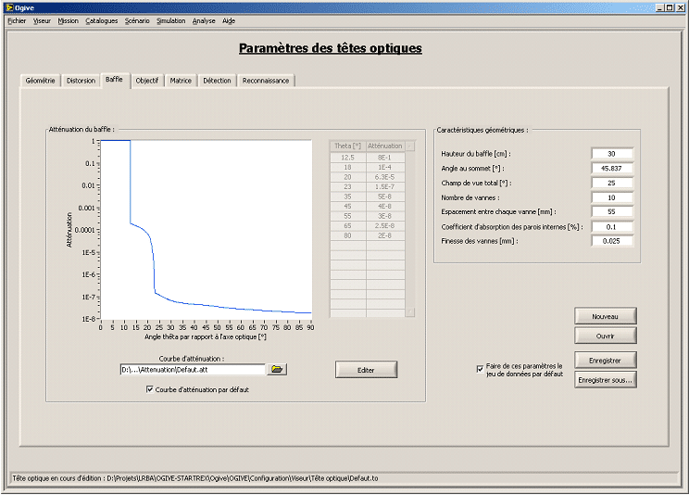This screenshot has height=495, width=689.
Task: Click the attenuation table scrollbar down arrow
Action: (410, 312)
